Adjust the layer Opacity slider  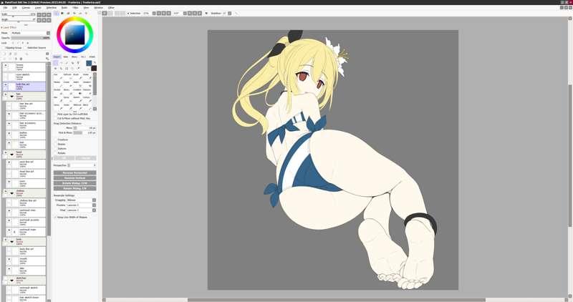coord(31,38)
